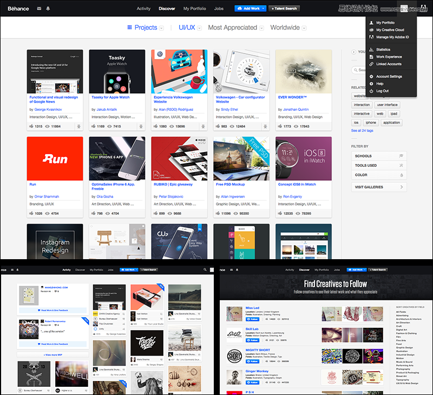Open the messages envelope icon in the top bar

(x=39, y=9)
